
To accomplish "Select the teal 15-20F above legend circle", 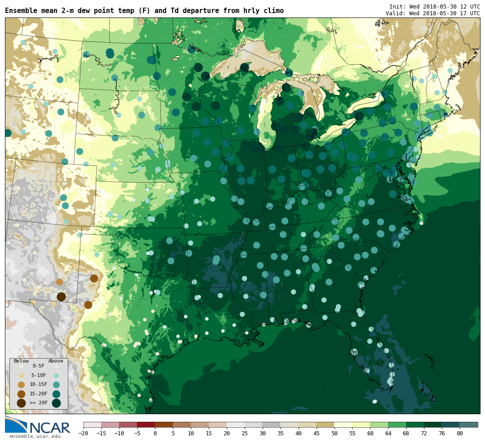I will click(x=56, y=394).
